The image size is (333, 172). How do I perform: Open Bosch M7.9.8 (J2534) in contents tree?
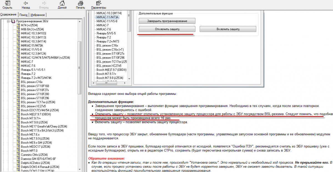tap(34, 122)
